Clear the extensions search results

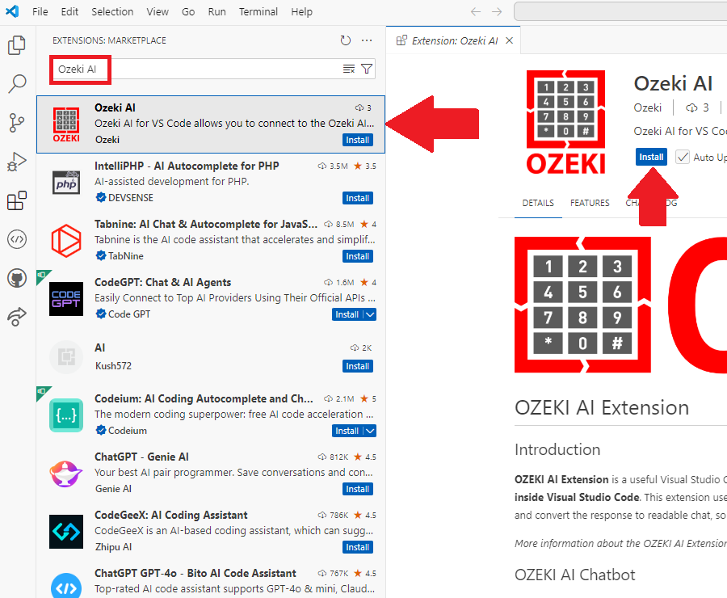tap(349, 69)
